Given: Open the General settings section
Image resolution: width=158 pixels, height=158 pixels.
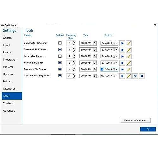Looking at the screenshot, I should click(x=8, y=38).
